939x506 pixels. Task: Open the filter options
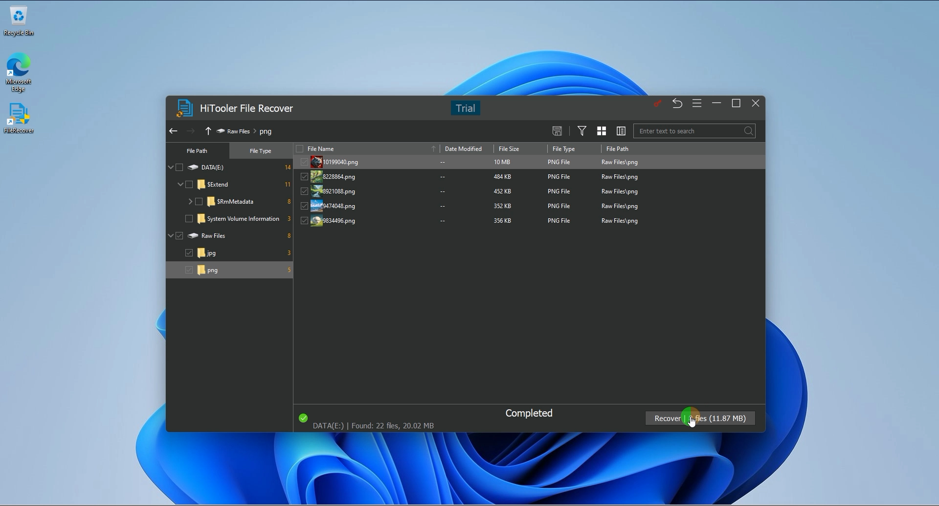pos(581,131)
